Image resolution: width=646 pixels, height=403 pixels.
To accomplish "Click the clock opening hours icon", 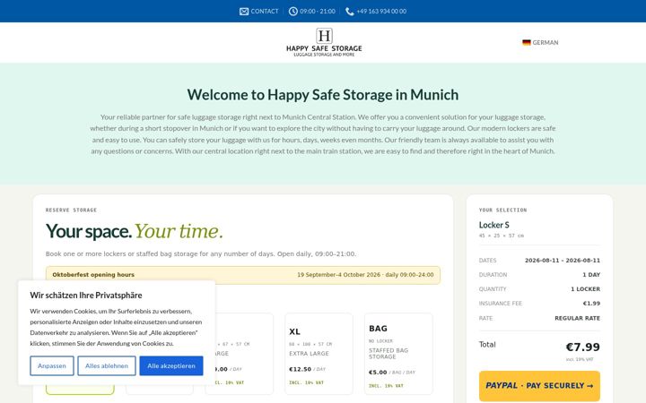I will [292, 12].
